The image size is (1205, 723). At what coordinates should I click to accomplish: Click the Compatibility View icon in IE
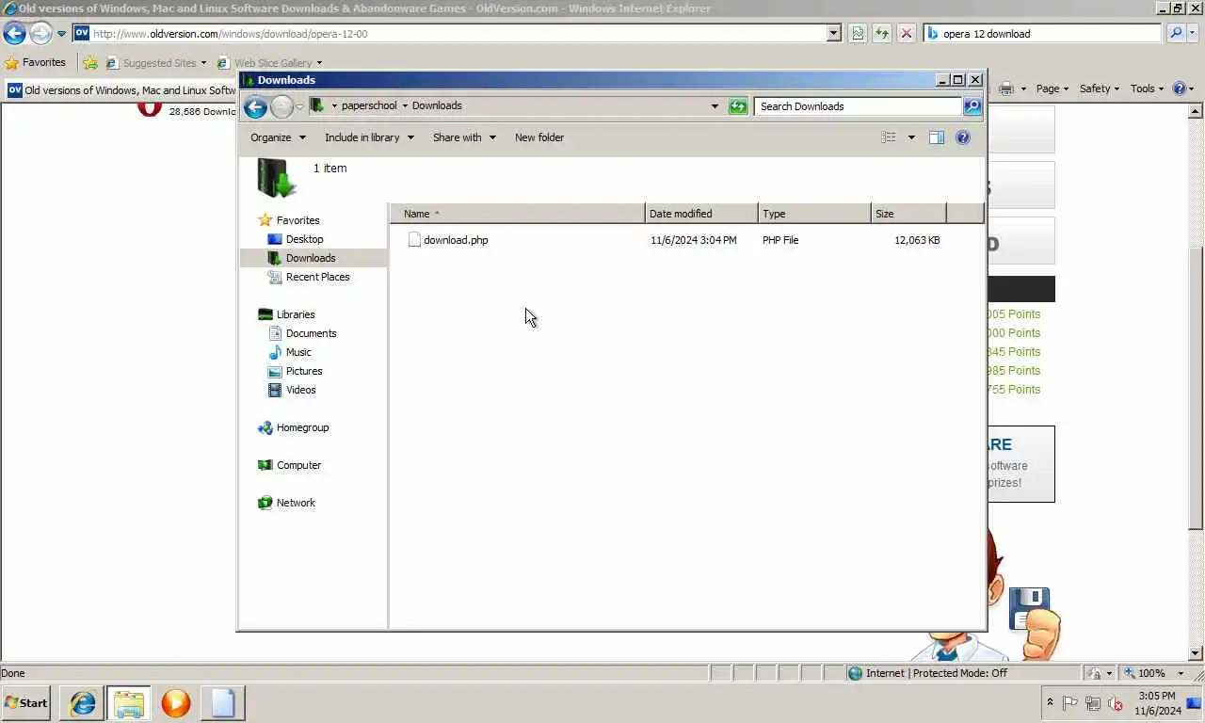coord(858,33)
